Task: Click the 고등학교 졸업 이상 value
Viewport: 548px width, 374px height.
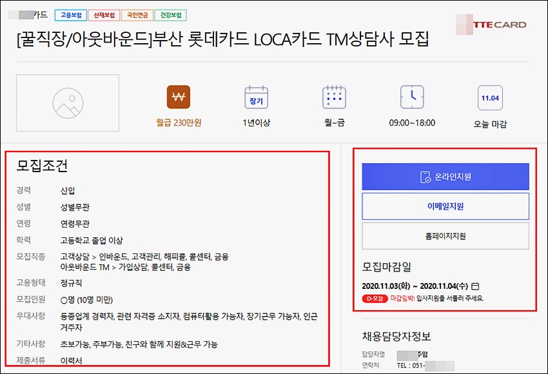Action: click(x=92, y=241)
